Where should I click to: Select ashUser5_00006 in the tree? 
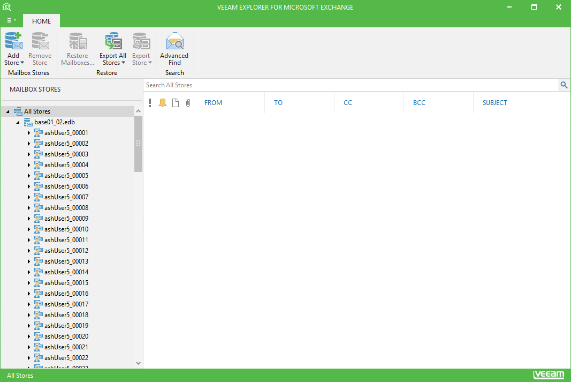pos(66,186)
